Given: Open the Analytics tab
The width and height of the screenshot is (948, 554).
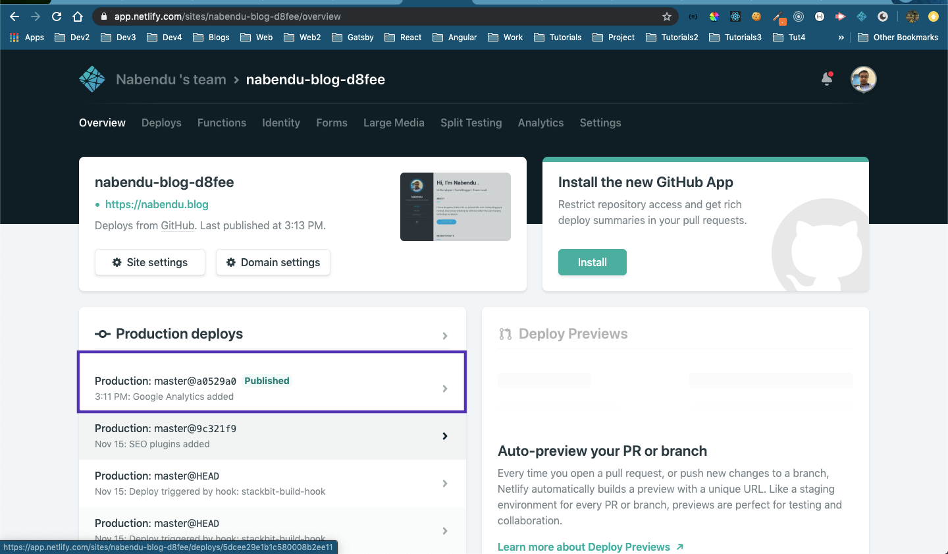Looking at the screenshot, I should (x=540, y=123).
